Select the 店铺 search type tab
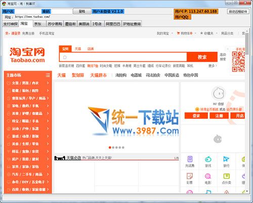This screenshot has height=203, width=253. pyautogui.click(x=91, y=49)
